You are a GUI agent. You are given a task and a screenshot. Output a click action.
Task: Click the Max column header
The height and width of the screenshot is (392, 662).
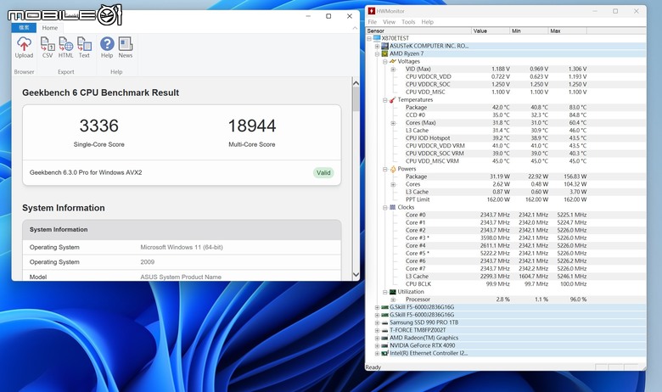[x=567, y=31]
